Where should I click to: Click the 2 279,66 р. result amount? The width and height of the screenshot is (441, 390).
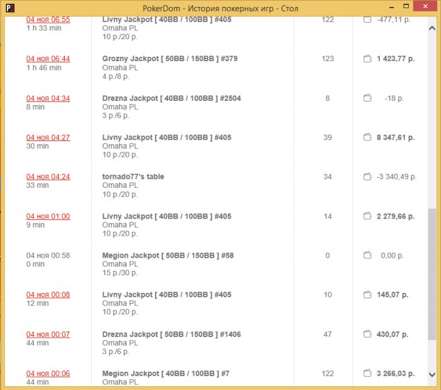point(396,216)
